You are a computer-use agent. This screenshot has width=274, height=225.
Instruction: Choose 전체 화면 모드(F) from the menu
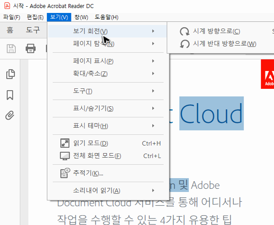[107, 156]
